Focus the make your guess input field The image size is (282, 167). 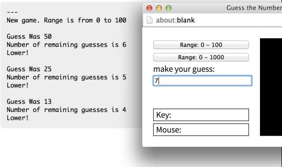[202, 81]
